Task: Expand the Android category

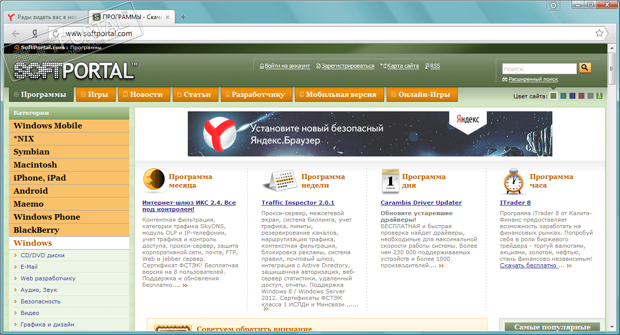Action: coord(69,191)
